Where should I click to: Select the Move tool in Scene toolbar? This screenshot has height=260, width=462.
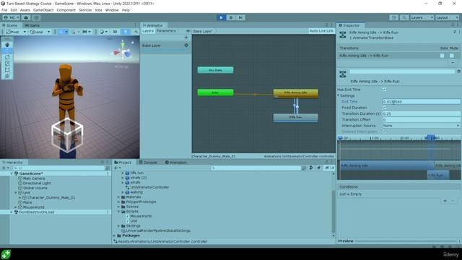7,51
